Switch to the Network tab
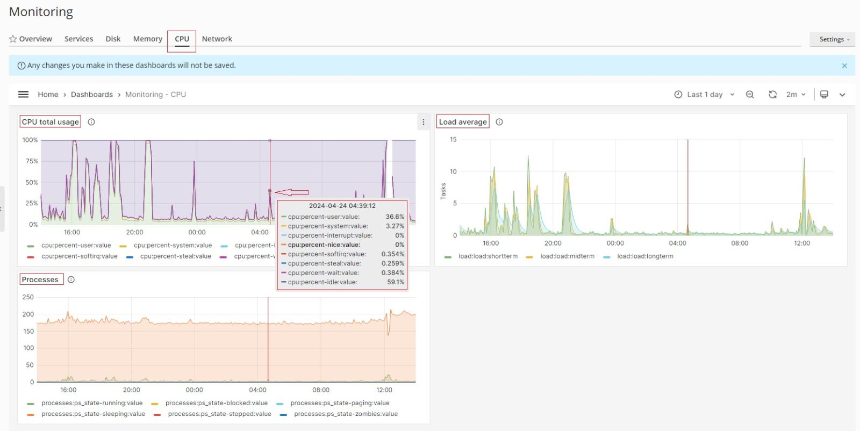Image resolution: width=860 pixels, height=431 pixels. 217,39
